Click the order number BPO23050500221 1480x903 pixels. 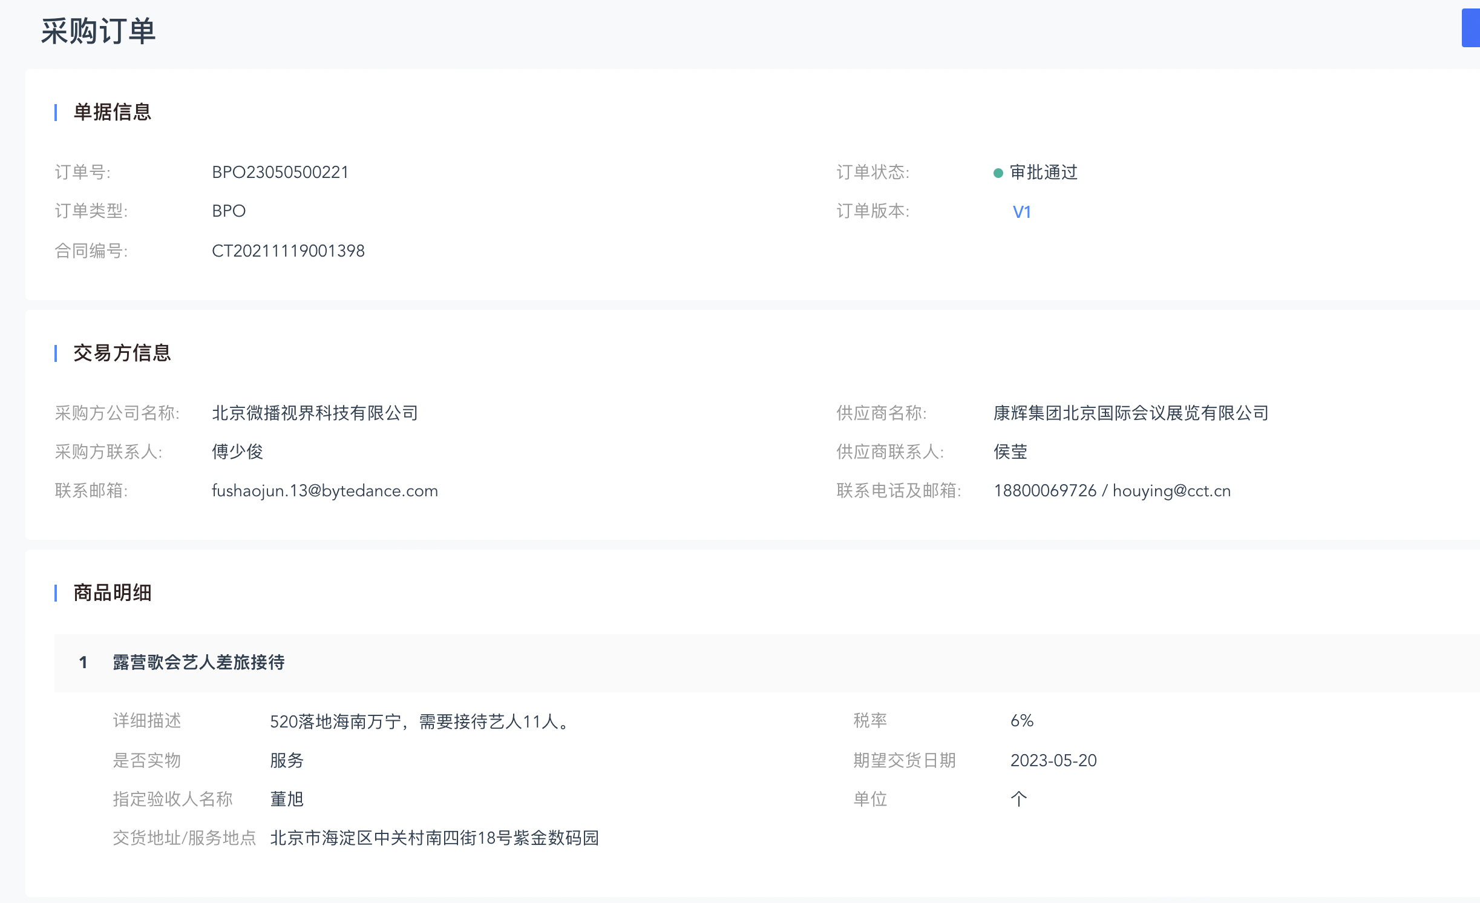point(280,172)
